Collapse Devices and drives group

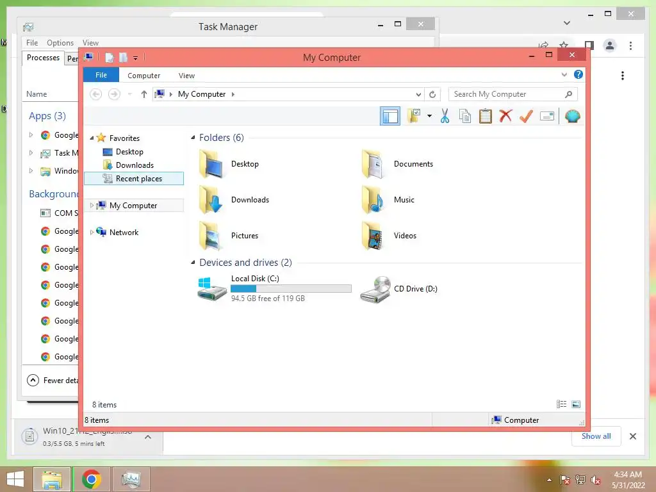coord(193,262)
